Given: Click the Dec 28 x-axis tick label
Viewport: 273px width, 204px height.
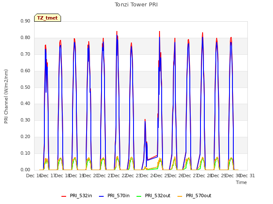Looking at the screenshot, I should [205, 176].
